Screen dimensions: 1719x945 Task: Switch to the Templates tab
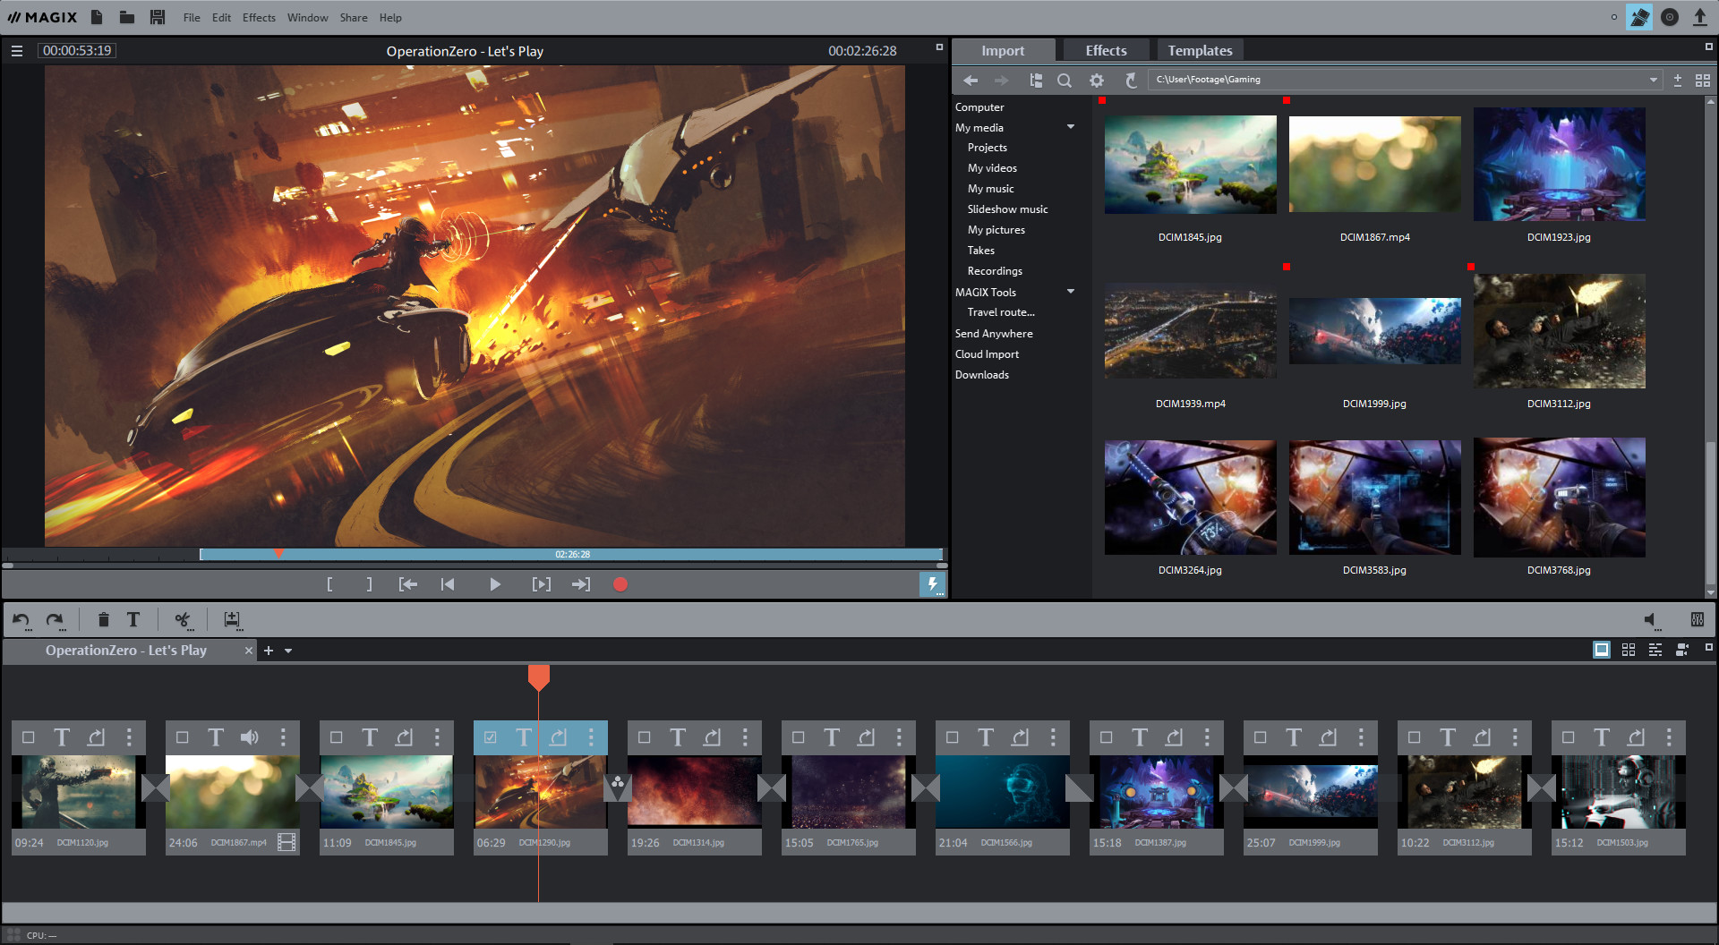[x=1200, y=50]
